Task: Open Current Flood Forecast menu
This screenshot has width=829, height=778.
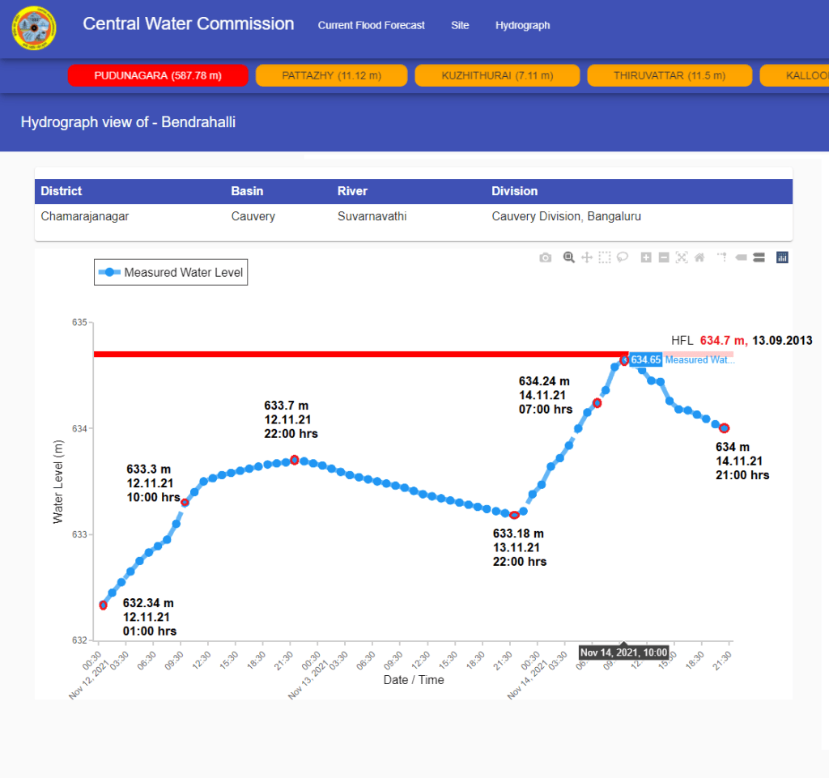Action: [371, 25]
